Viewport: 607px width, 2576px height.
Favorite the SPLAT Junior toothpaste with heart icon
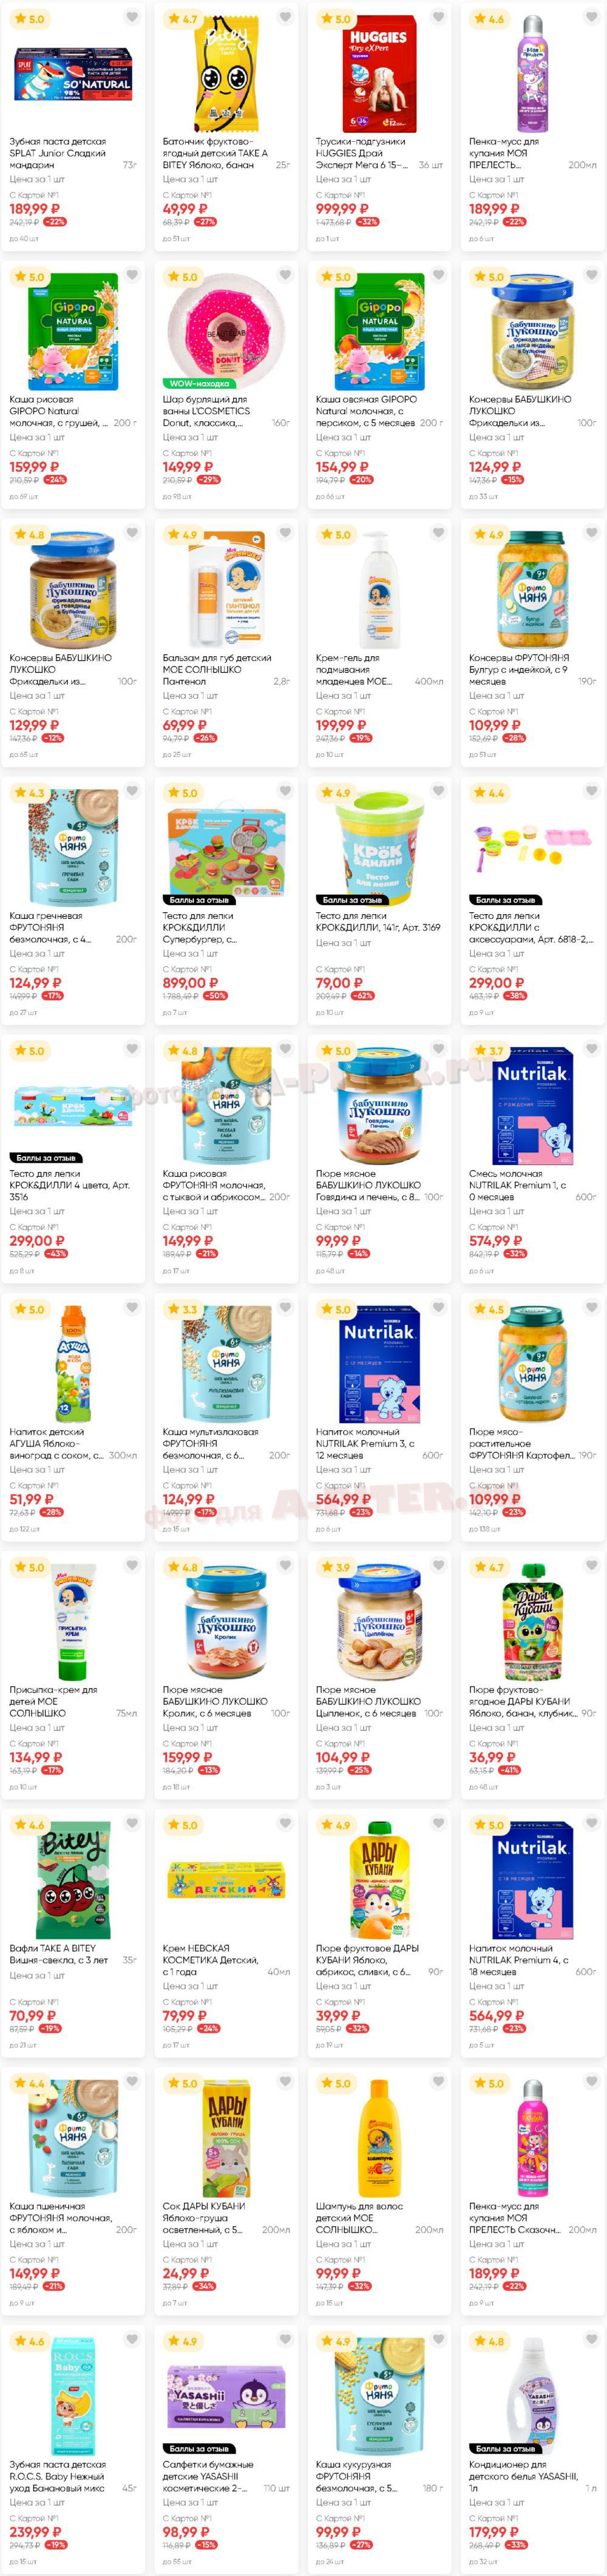(132, 17)
